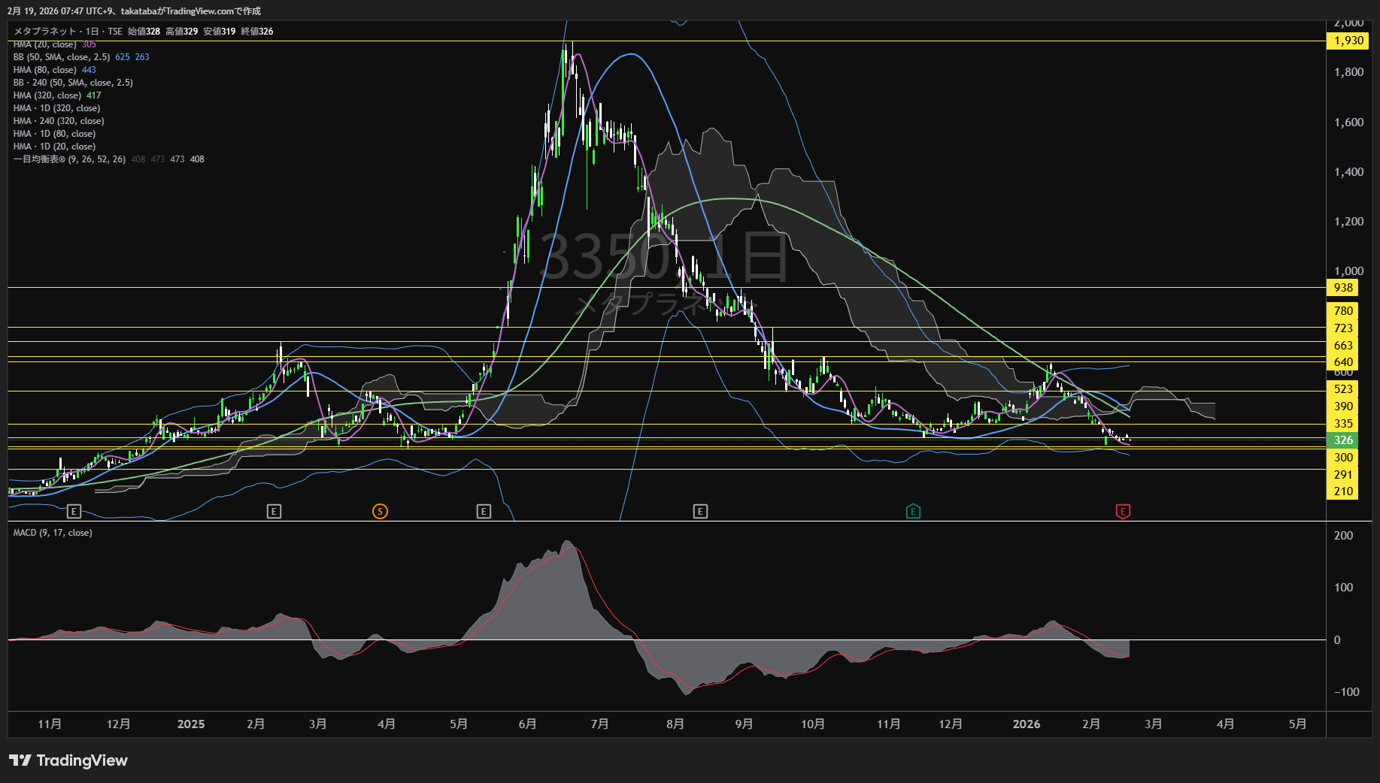1380x783 pixels.
Task: Click the 2026 label on the time axis
Action: click(1026, 724)
